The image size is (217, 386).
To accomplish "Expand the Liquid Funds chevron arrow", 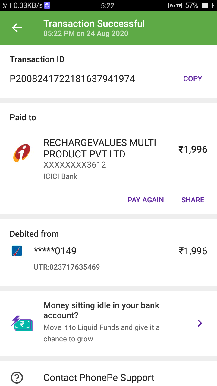I will (x=200, y=323).
